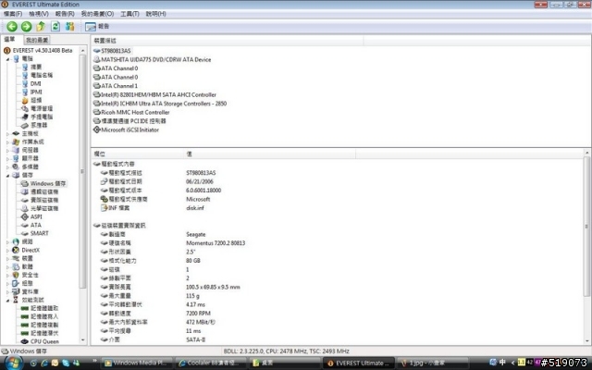This screenshot has width=592, height=370.
Task: Expand the 顯示器 display node
Action: 7,158
